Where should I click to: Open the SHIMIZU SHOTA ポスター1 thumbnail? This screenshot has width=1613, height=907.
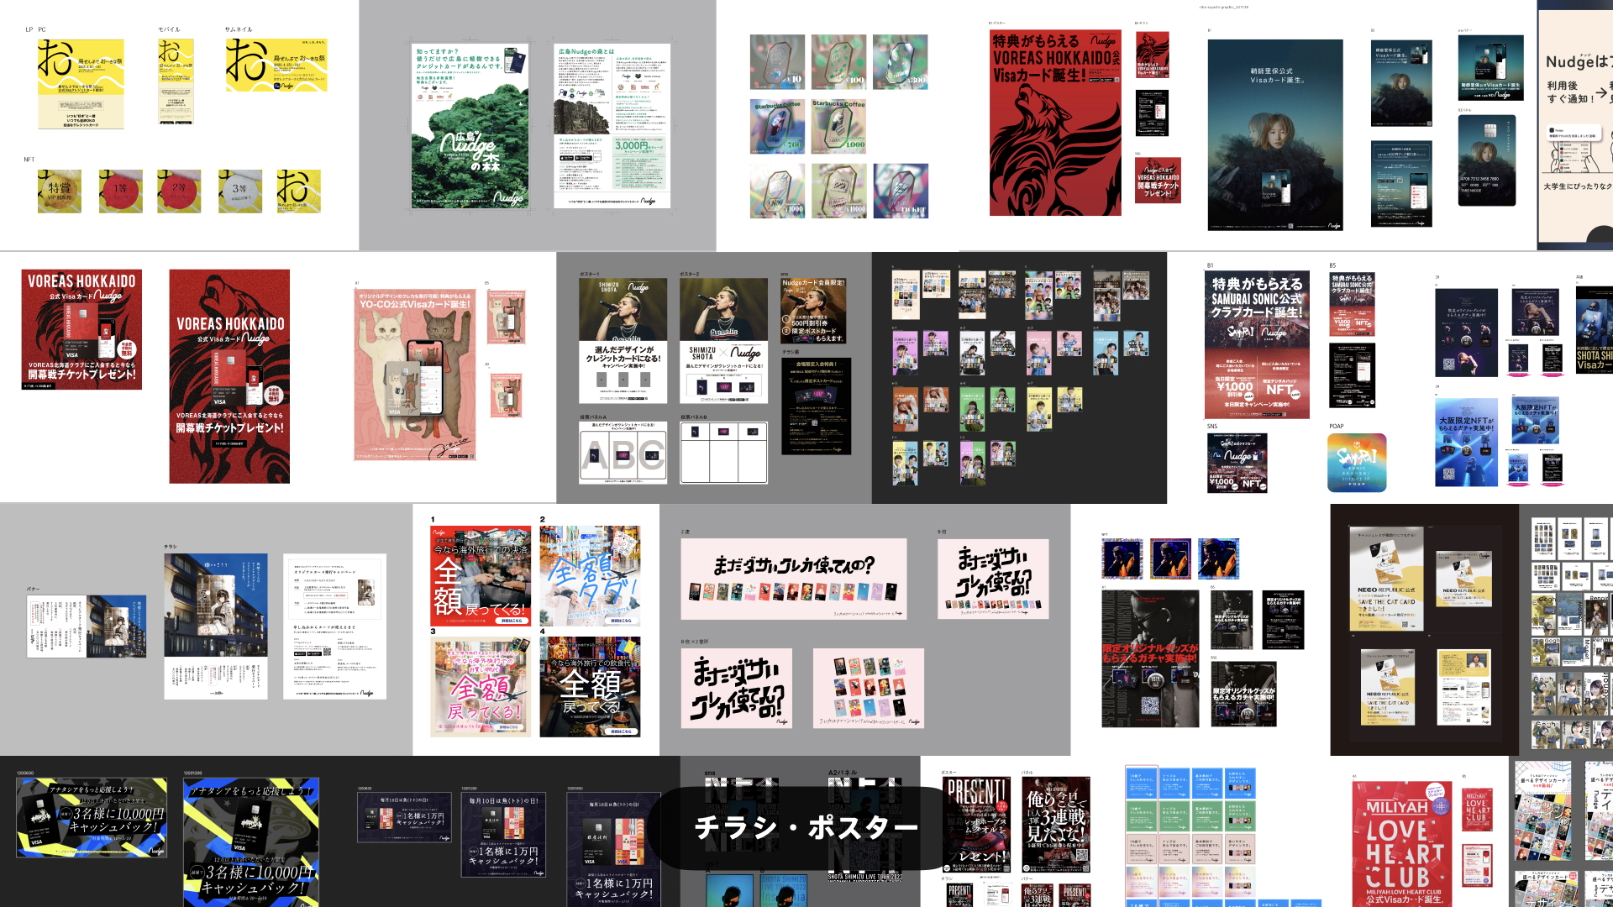coord(623,341)
